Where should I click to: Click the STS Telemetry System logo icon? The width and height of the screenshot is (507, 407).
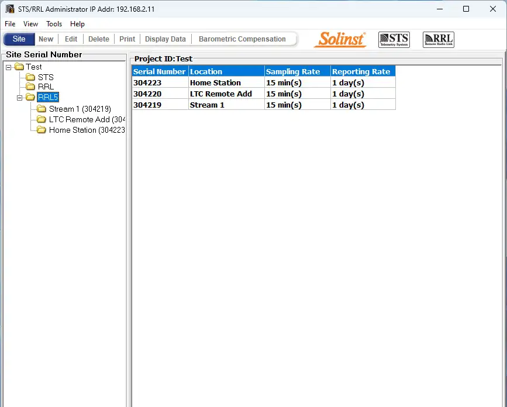[394, 40]
